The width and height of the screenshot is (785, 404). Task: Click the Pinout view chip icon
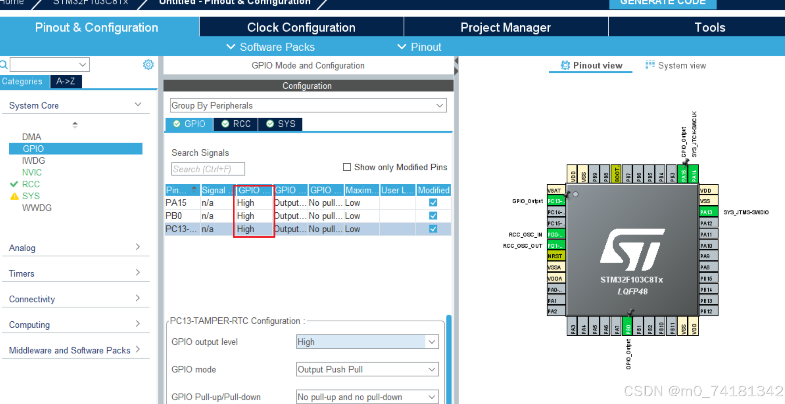565,65
